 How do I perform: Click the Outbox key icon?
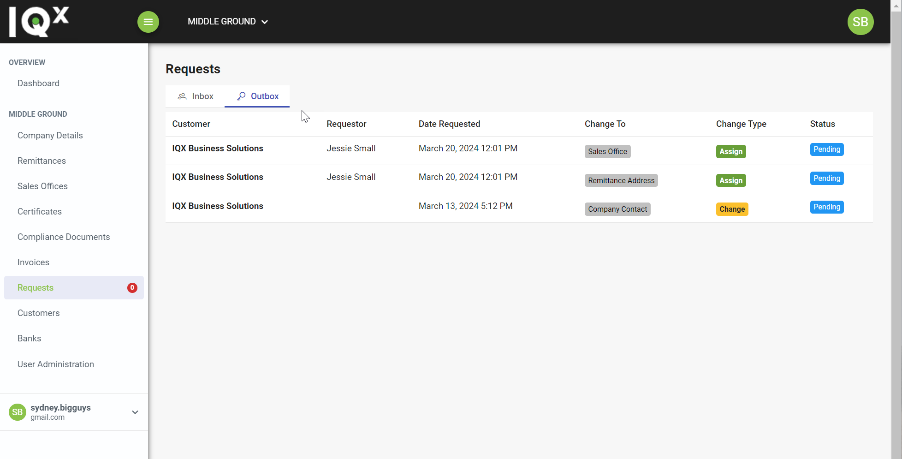(x=241, y=96)
